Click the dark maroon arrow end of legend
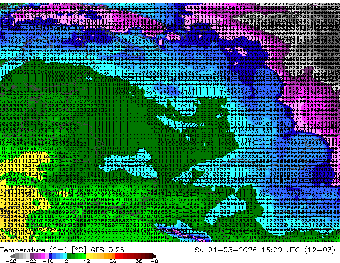Image resolution: width=340 pixels, height=263 pixels. 154,256
